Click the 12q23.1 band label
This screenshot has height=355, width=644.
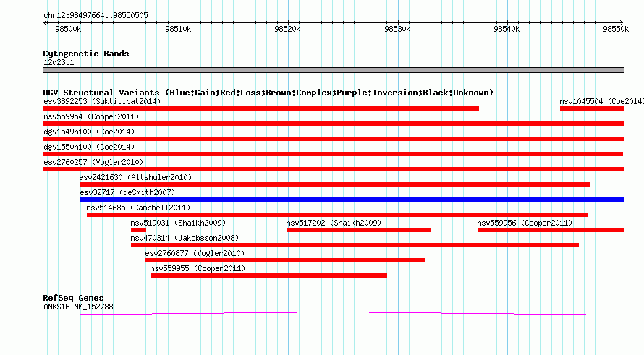[59, 62]
